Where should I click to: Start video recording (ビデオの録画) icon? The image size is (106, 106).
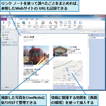56,23
